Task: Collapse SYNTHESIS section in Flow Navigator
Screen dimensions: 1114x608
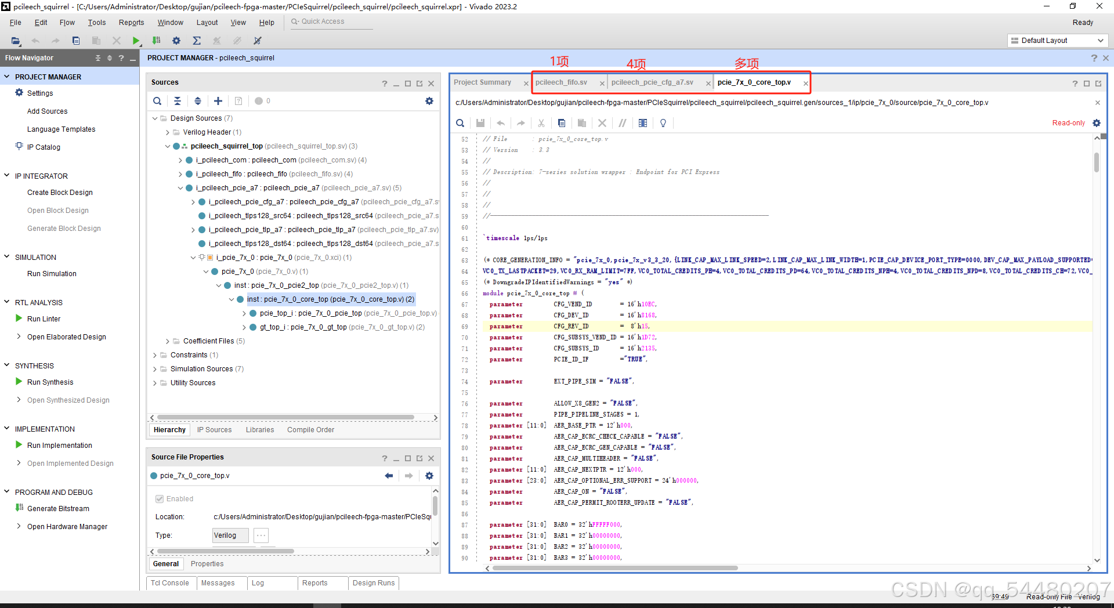Action: [x=7, y=365]
